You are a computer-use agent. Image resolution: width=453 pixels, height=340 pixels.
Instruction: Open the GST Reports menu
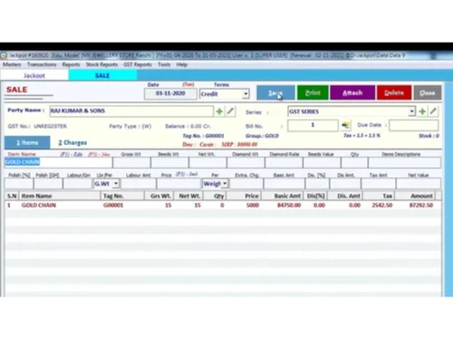point(138,64)
